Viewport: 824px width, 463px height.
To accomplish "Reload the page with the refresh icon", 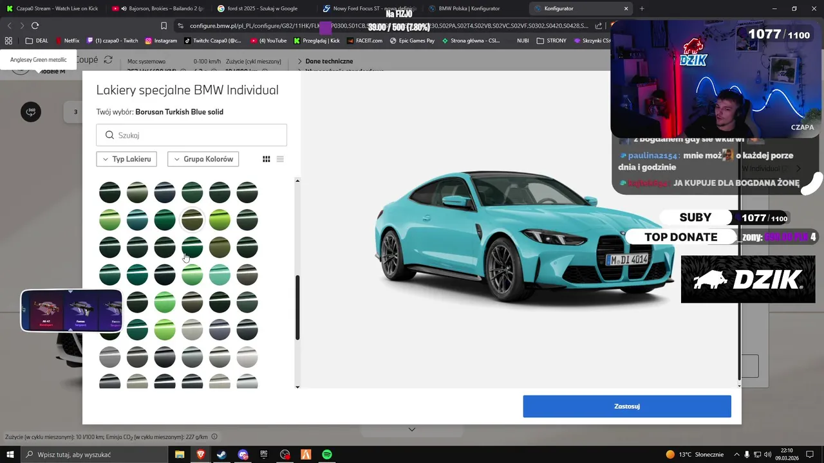I will 35,26.
